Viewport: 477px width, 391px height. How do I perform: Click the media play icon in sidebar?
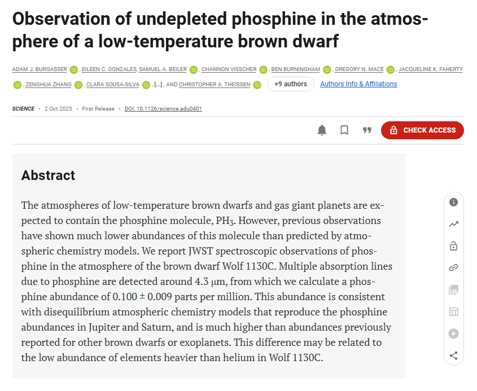(453, 333)
